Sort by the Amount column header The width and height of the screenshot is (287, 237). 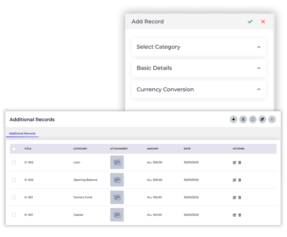pyautogui.click(x=152, y=149)
